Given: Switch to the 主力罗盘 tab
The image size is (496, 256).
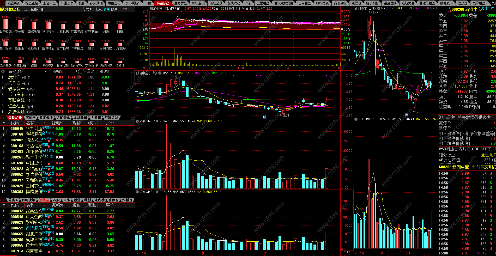Looking at the screenshot, I should tap(180, 3).
